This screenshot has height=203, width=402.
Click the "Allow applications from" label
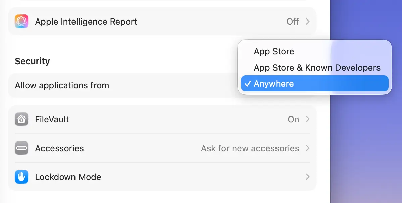coord(62,85)
